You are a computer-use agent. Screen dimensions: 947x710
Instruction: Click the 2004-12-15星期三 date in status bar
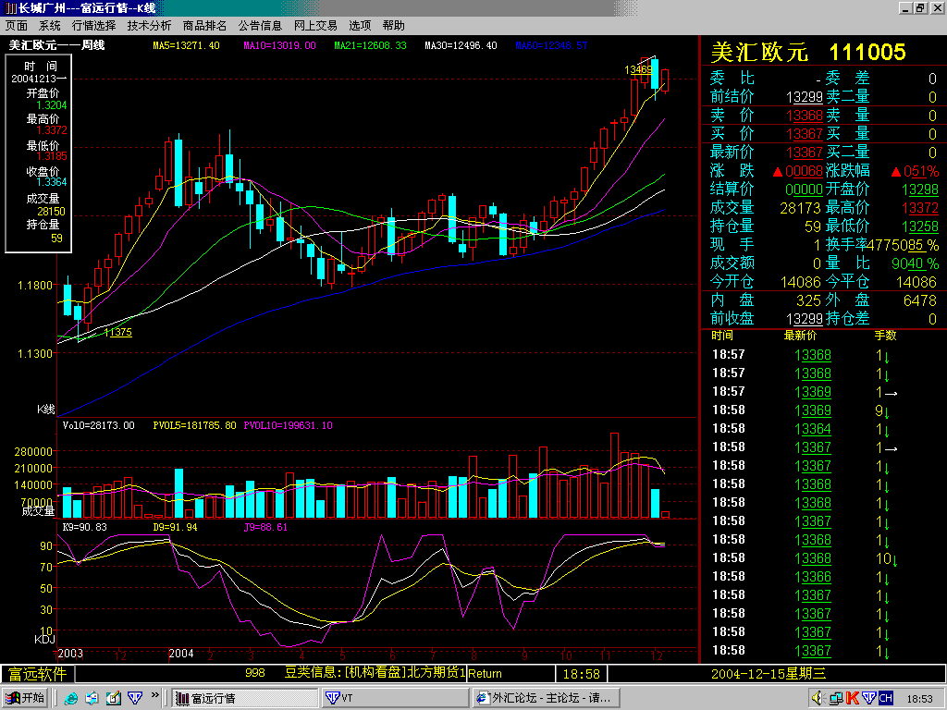pos(769,673)
